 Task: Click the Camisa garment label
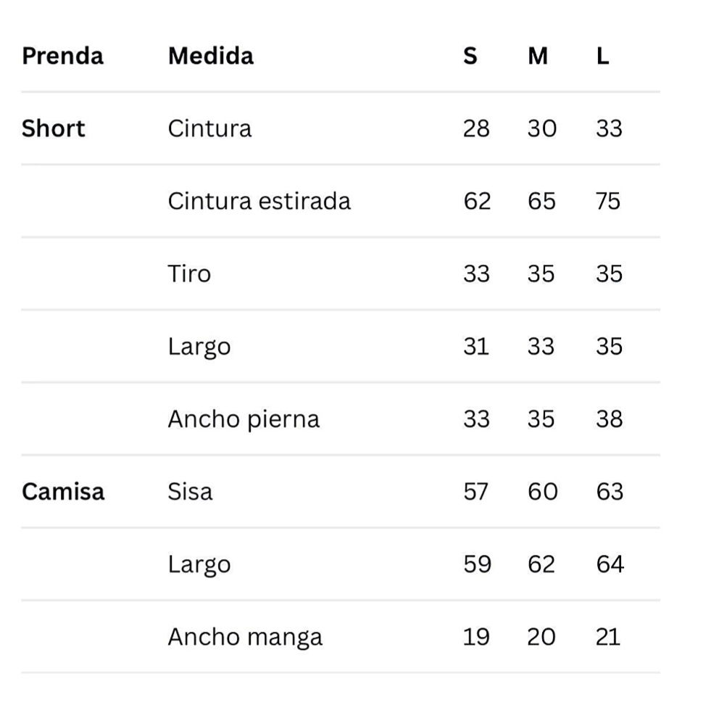click(x=63, y=492)
